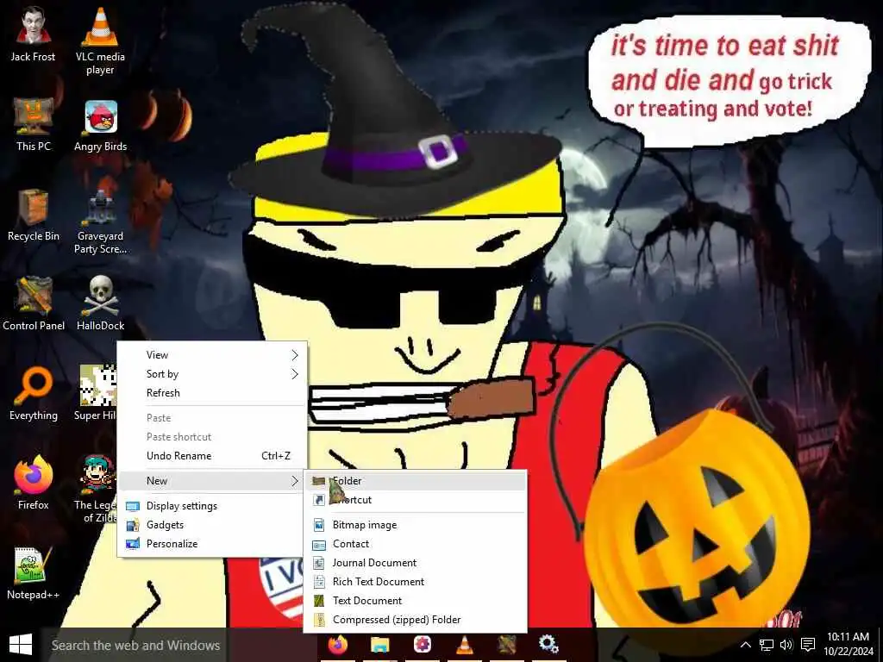Image resolution: width=883 pixels, height=662 pixels.
Task: Launch the HalloDock skull icon
Action: click(100, 303)
